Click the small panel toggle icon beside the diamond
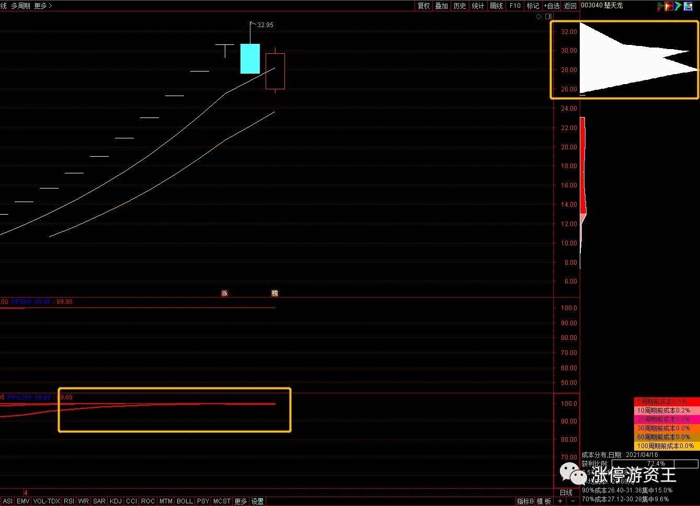 [548, 17]
